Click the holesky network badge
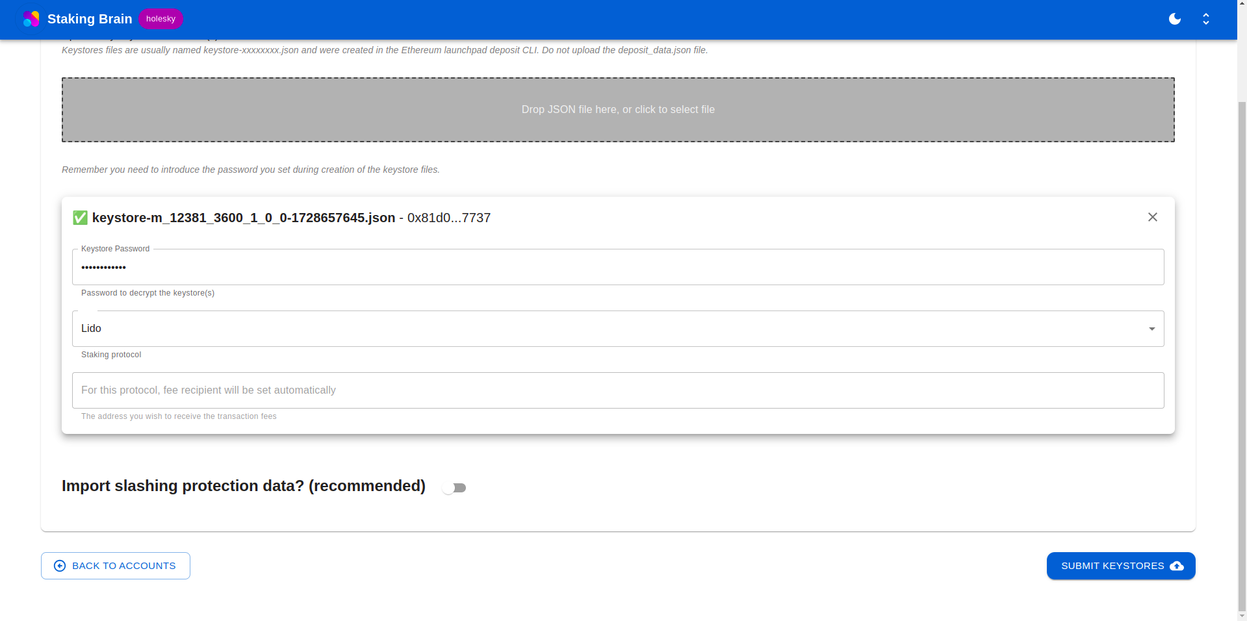The image size is (1247, 621). pos(160,19)
